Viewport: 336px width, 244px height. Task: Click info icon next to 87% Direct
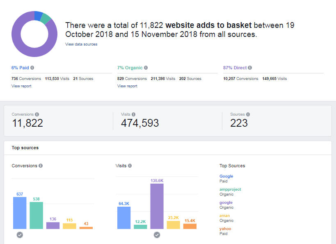pos(250,68)
